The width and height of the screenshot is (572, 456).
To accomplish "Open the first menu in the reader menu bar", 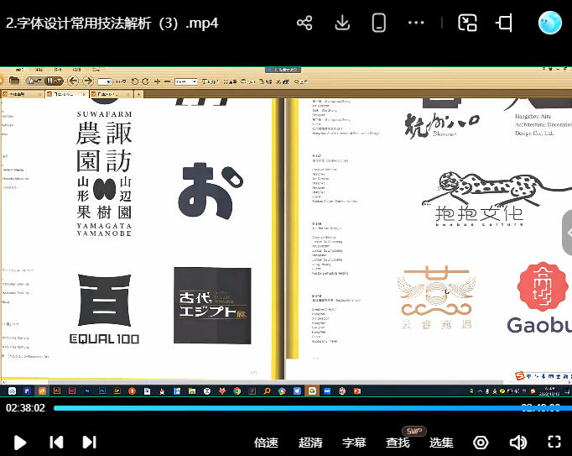I will tap(19, 70).
